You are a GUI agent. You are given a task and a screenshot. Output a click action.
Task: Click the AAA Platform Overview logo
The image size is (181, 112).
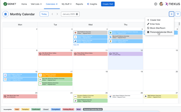pos(75,32)
